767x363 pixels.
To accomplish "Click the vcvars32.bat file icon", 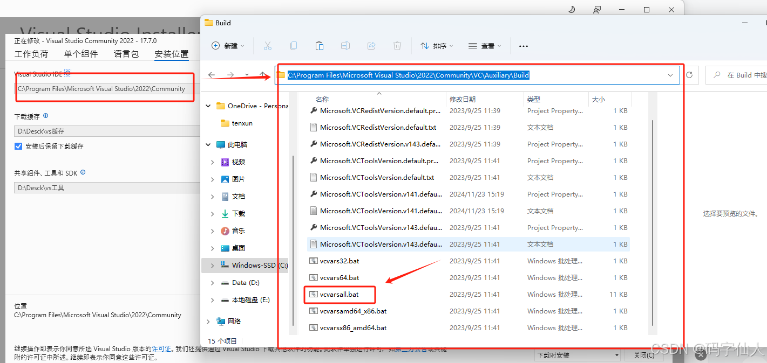I will coord(314,261).
